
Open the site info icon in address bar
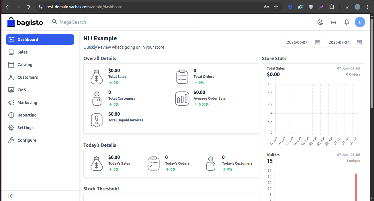point(41,7)
